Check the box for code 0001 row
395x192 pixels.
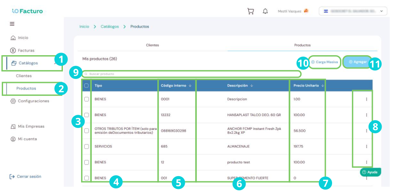coord(86,99)
